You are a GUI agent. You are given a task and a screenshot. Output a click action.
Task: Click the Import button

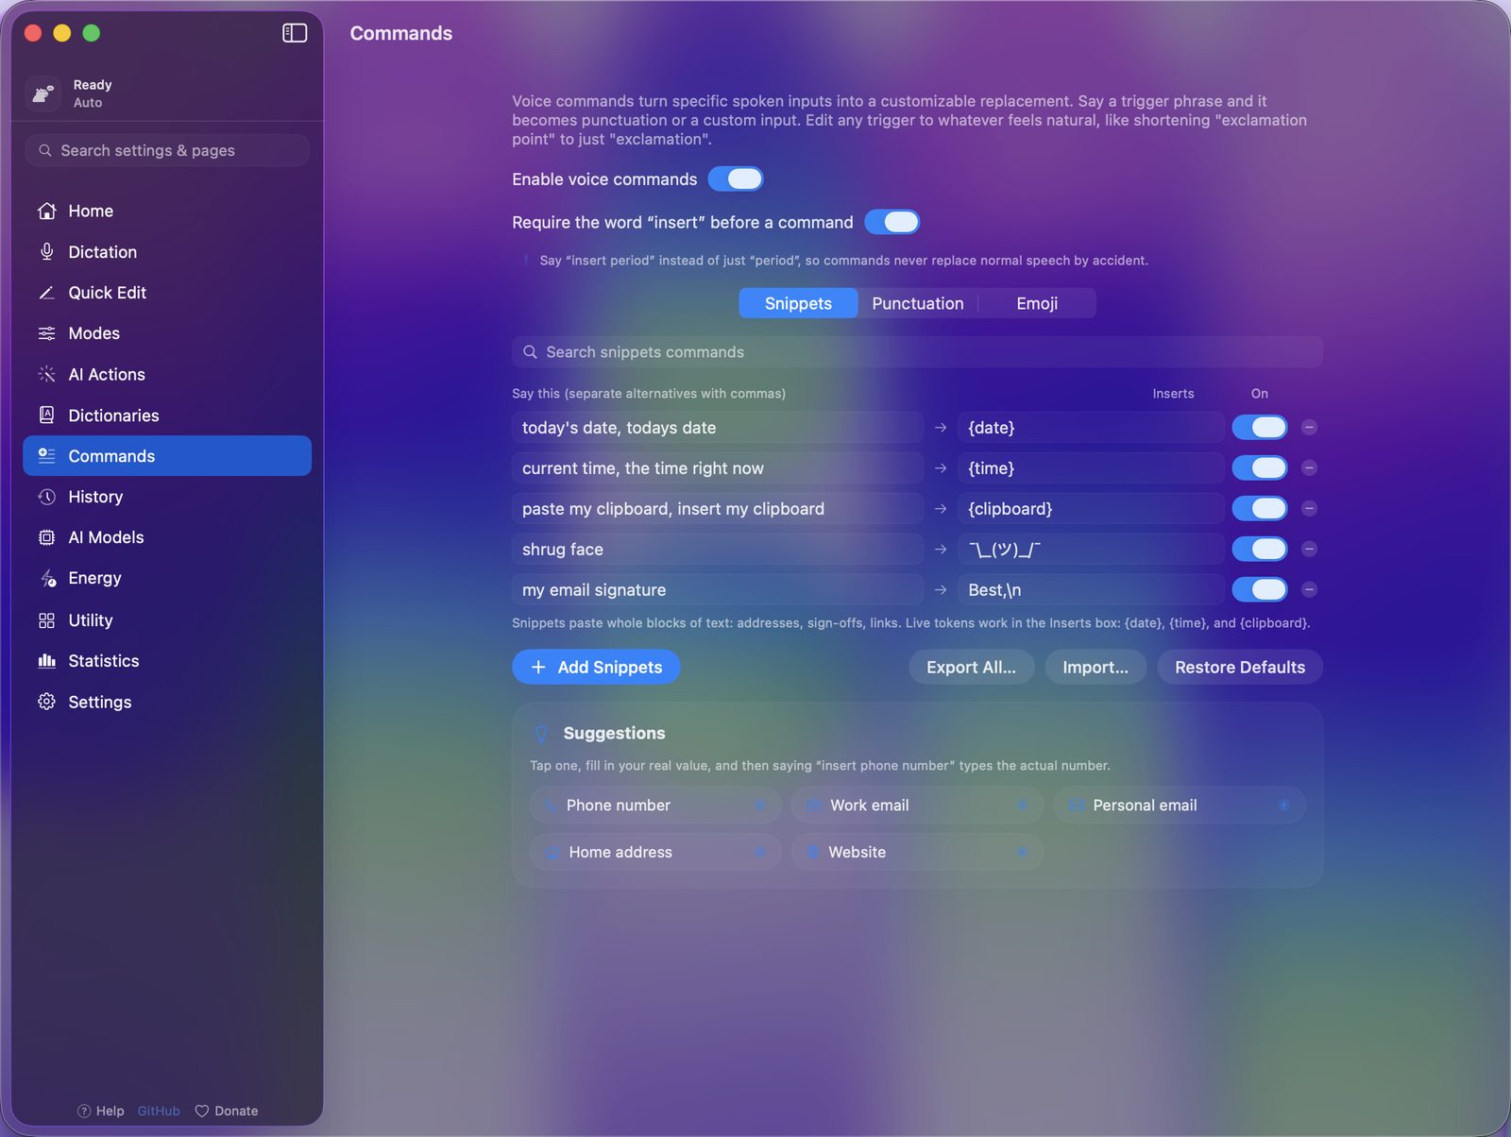tap(1095, 667)
